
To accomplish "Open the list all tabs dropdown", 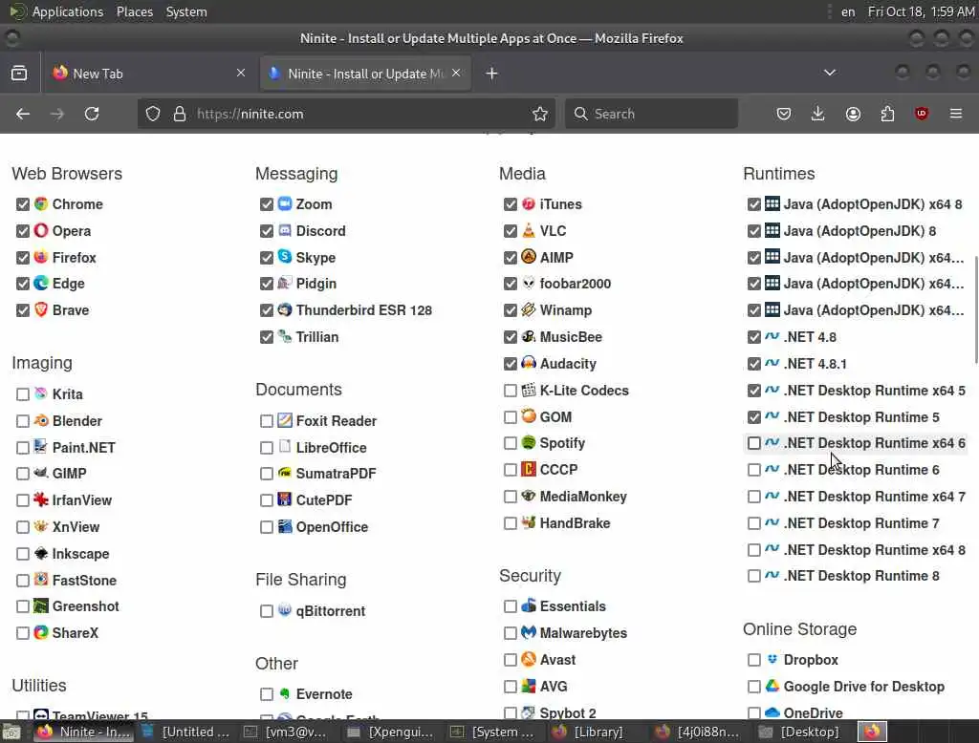I will [x=830, y=73].
